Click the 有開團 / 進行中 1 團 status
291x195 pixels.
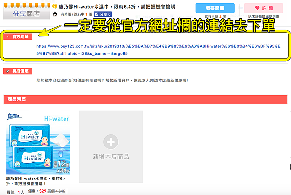(x=76, y=14)
